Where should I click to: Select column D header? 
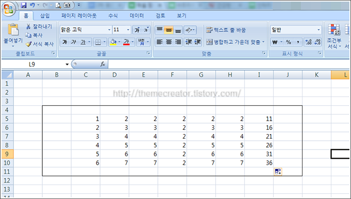(115, 75)
